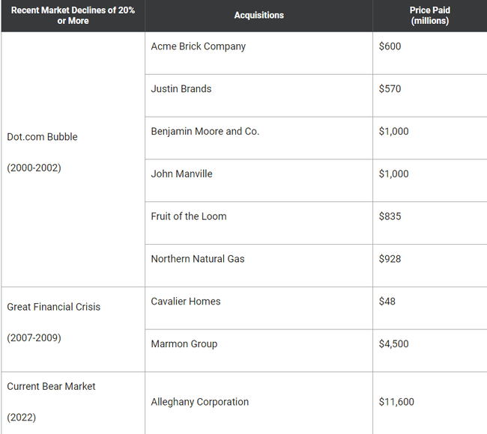Click the Recent Market Declines header
Screen dimensions: 487x434
pyautogui.click(x=73, y=16)
